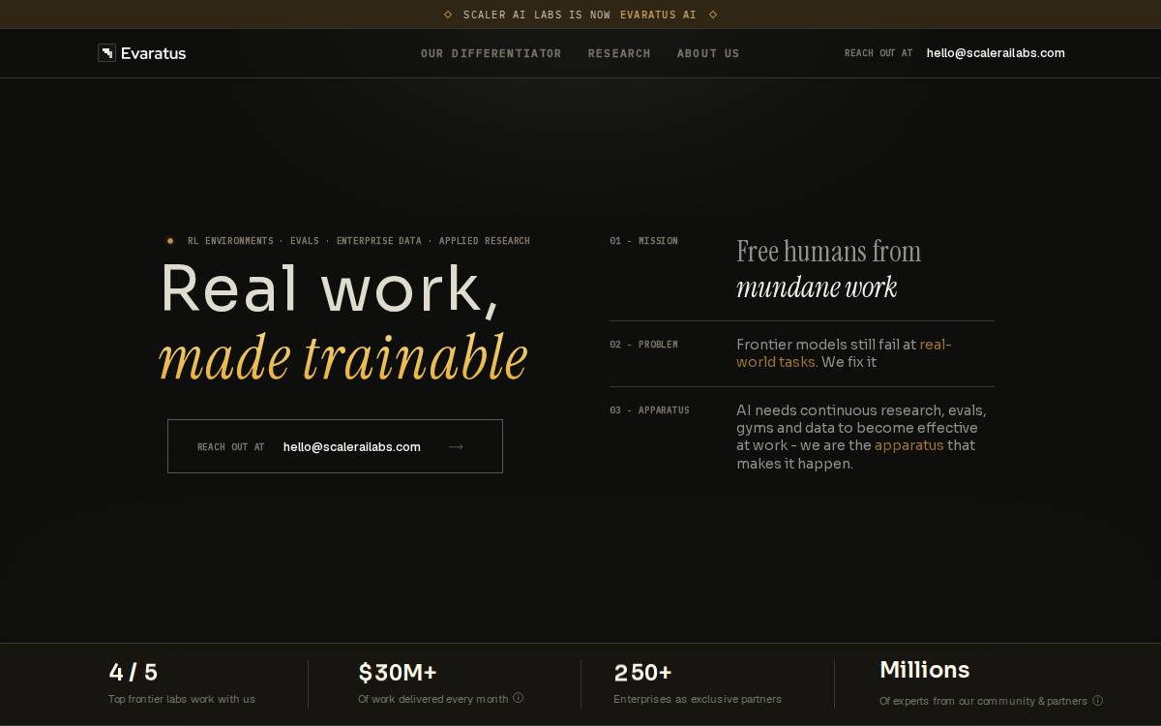
Task: Click the 250+ statistic
Action: tap(642, 672)
